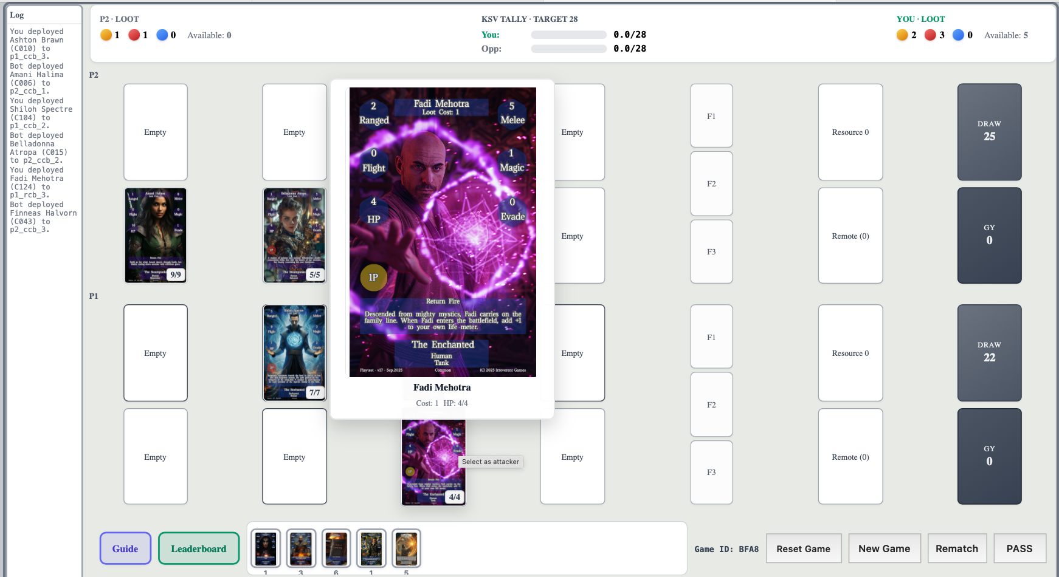Open your Remote (0) zone
This screenshot has height=577, width=1059.
click(850, 457)
